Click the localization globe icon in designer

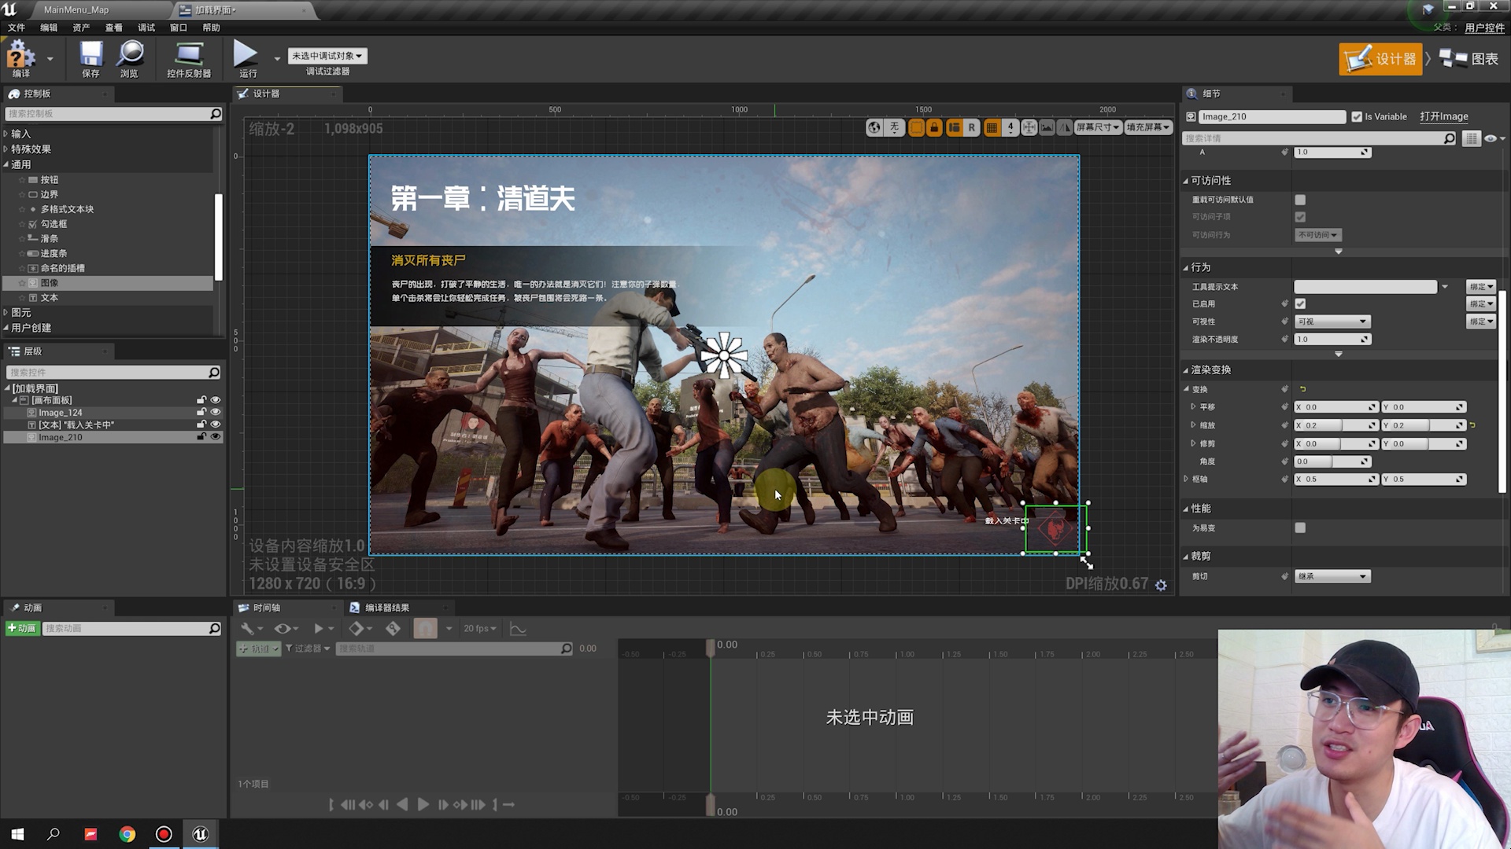[874, 127]
